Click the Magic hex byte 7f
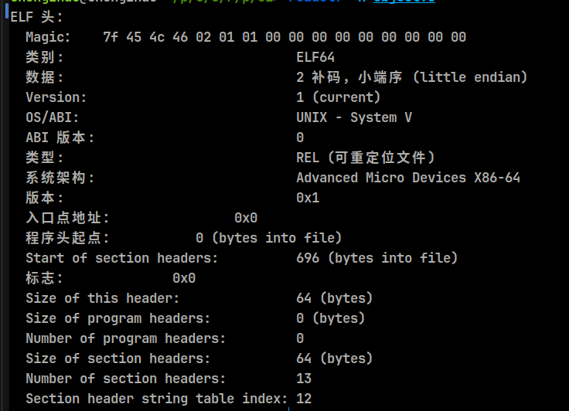 pyautogui.click(x=111, y=37)
